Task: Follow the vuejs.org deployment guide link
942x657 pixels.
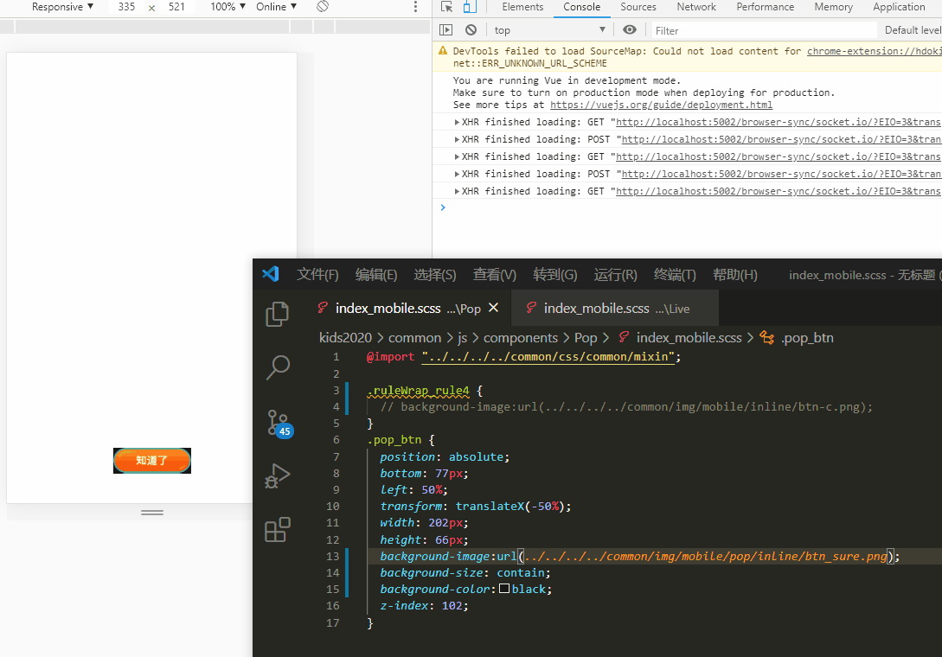Action: (x=661, y=105)
